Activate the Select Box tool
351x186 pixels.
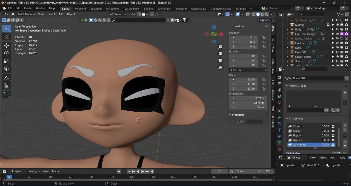pos(6,29)
